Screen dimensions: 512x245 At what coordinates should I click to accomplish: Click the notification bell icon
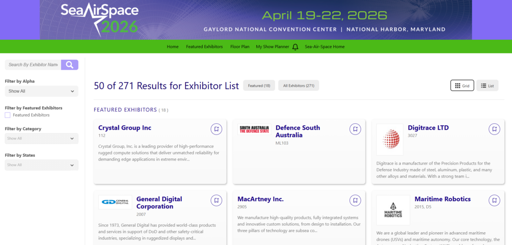[x=295, y=47]
